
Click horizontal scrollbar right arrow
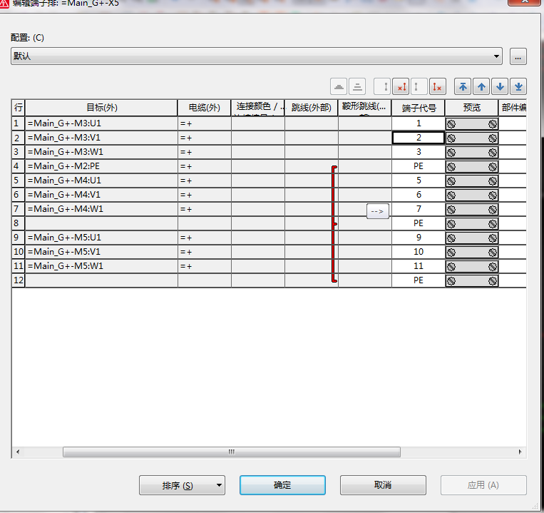[x=520, y=452]
